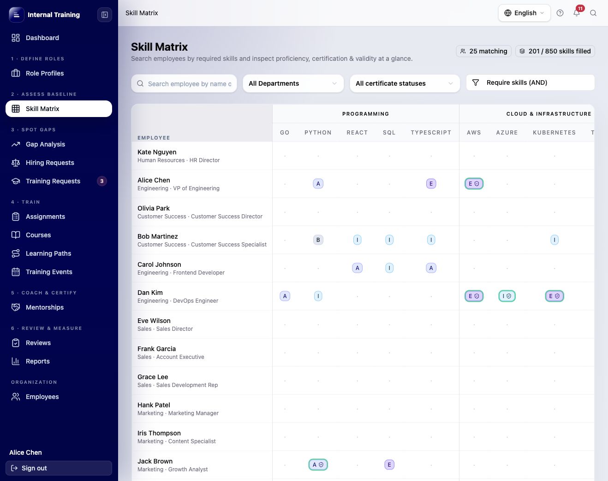Click Alice Chen's TypeScript E badge
This screenshot has width=608, height=481.
(x=431, y=184)
